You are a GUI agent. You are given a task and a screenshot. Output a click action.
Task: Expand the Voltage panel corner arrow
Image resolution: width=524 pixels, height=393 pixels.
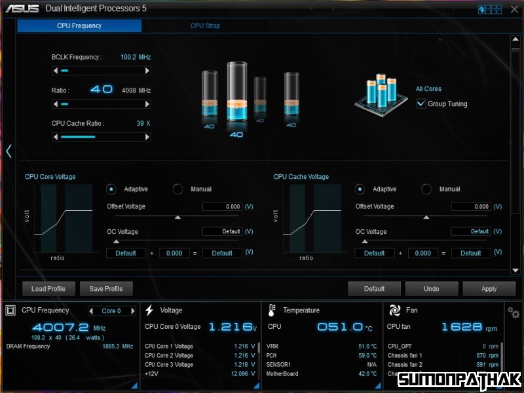click(x=256, y=386)
